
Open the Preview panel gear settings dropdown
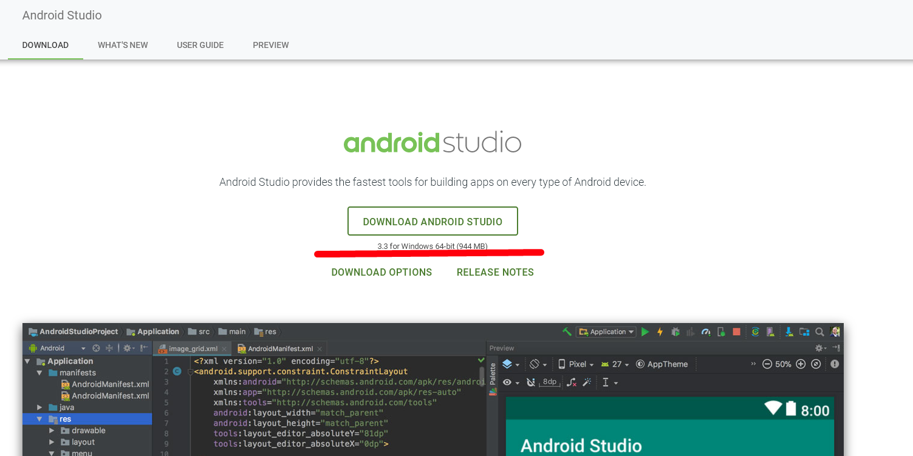(821, 348)
